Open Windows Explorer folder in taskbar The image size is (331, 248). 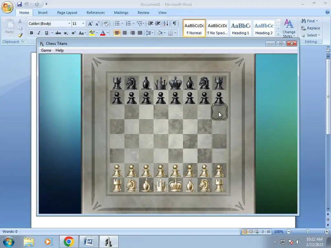[x=29, y=242]
